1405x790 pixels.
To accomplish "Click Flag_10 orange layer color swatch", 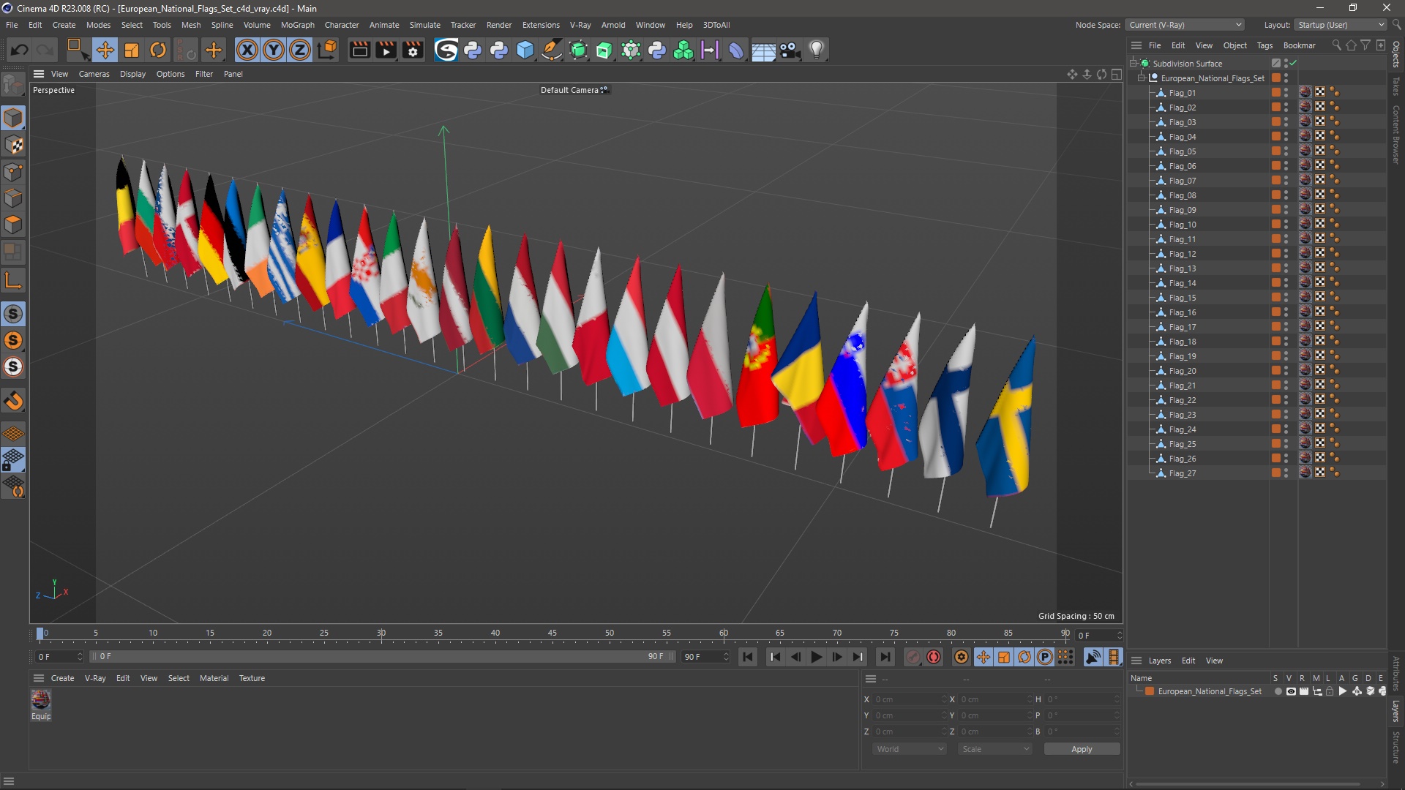I will (x=1276, y=225).
